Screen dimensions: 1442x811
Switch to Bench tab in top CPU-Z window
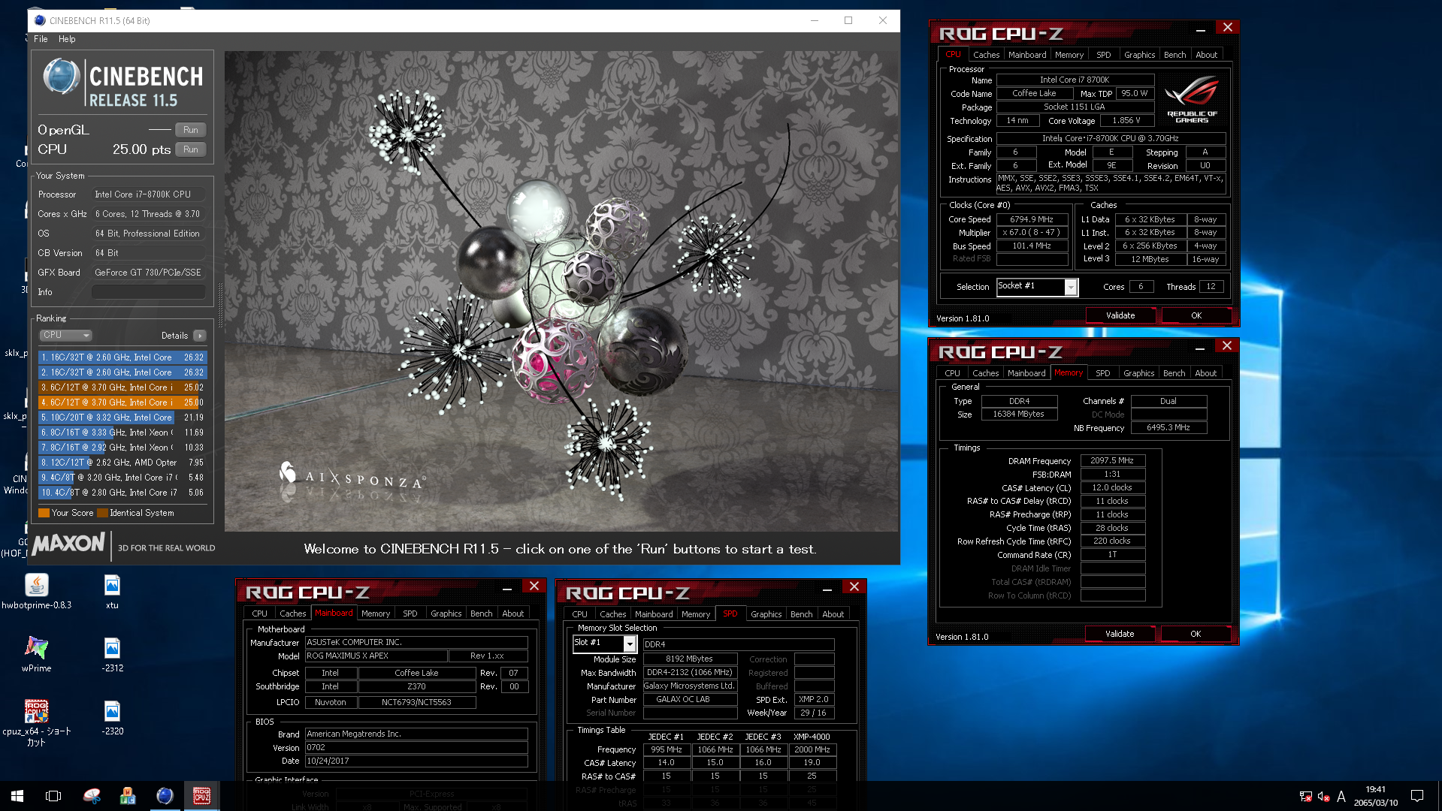click(1174, 55)
